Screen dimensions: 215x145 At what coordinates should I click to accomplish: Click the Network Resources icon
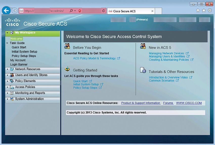[12, 69]
